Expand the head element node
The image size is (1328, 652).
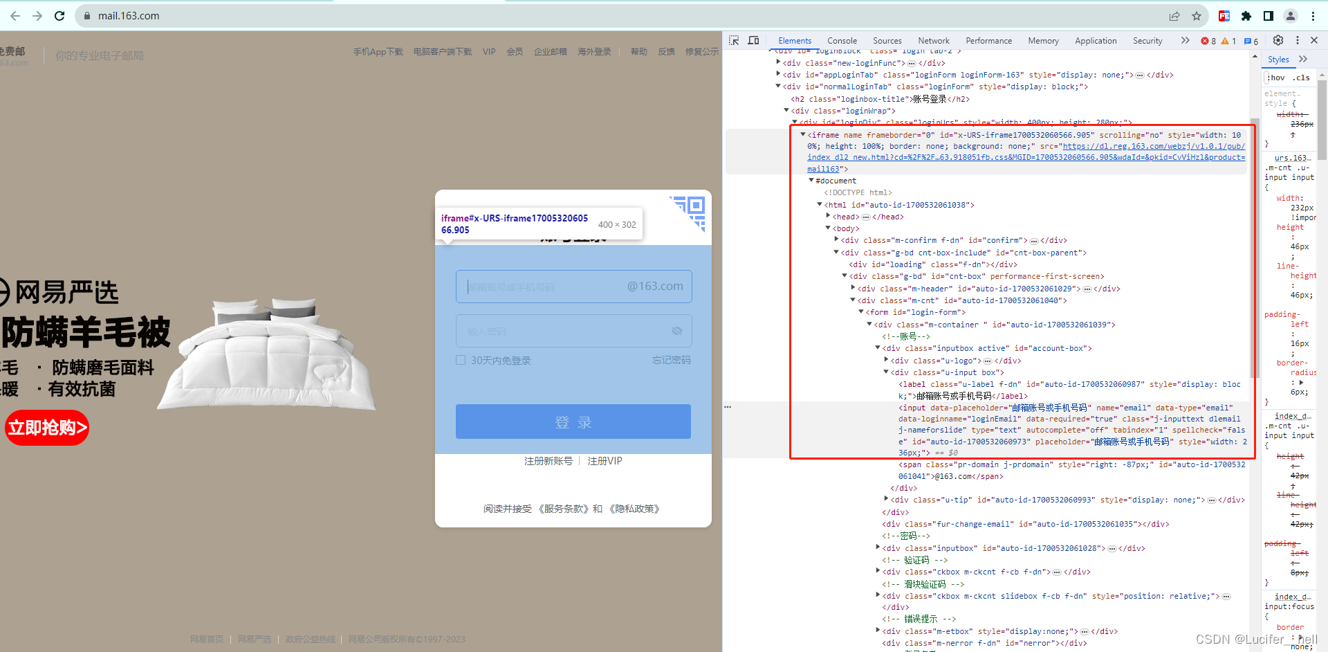828,217
